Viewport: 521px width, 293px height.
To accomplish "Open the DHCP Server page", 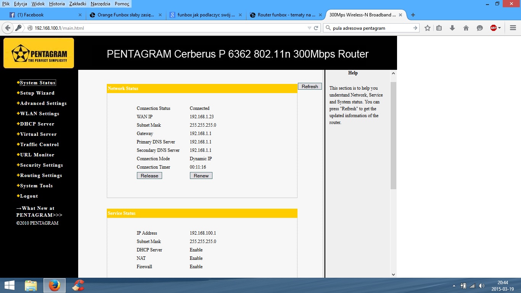I will (x=37, y=124).
